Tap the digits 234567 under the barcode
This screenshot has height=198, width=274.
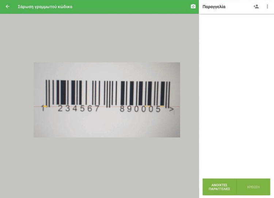(79, 109)
